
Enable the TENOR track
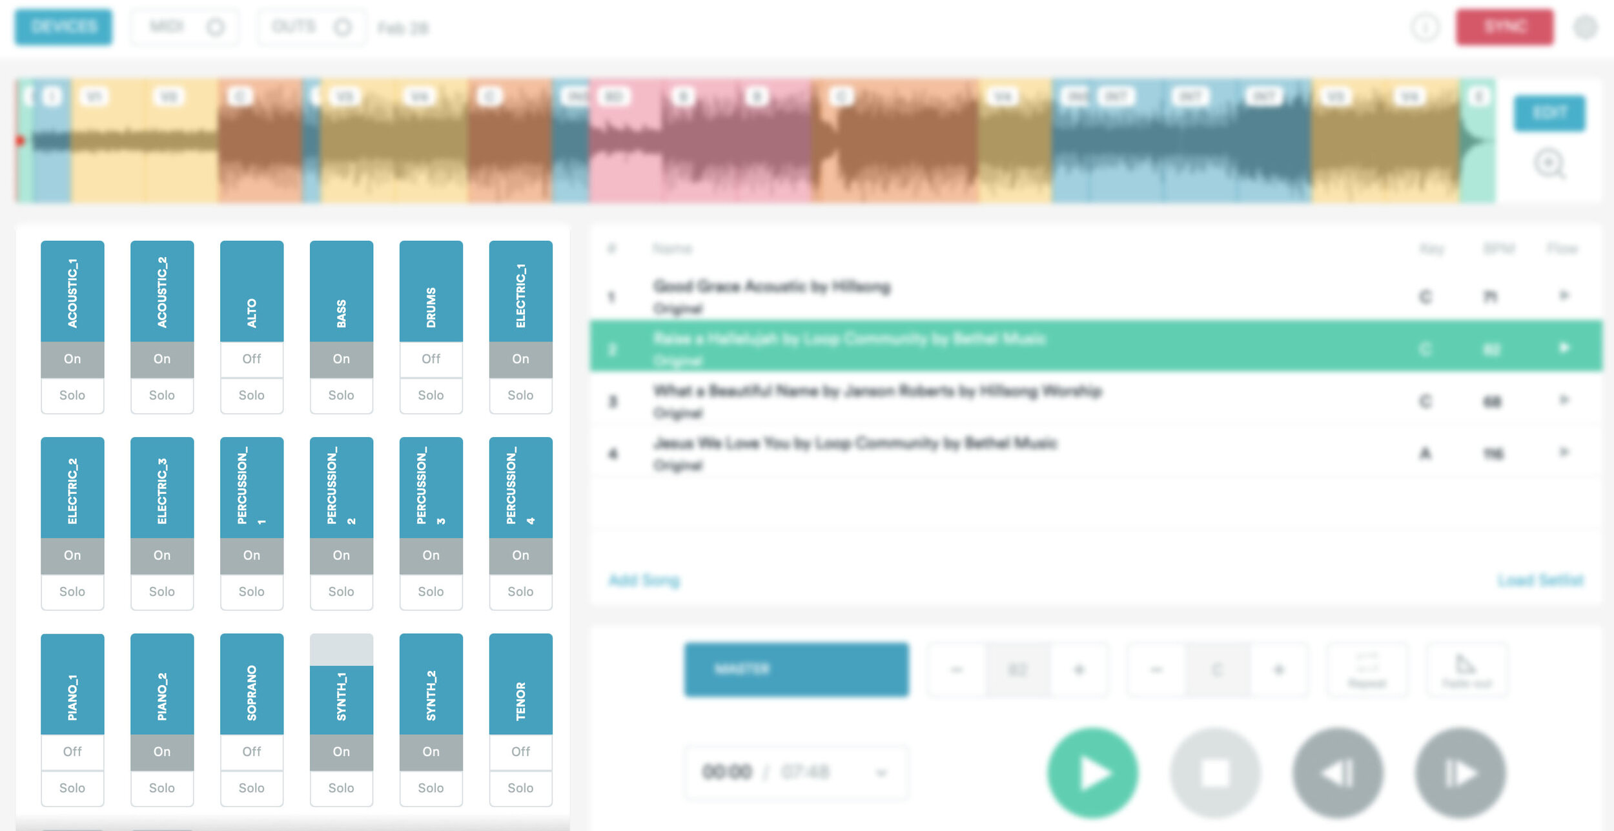(520, 752)
